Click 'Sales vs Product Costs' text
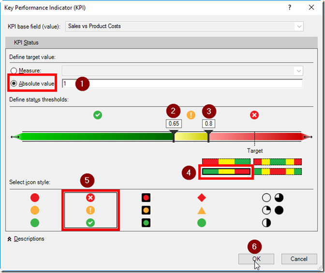325x273 pixels. click(94, 26)
